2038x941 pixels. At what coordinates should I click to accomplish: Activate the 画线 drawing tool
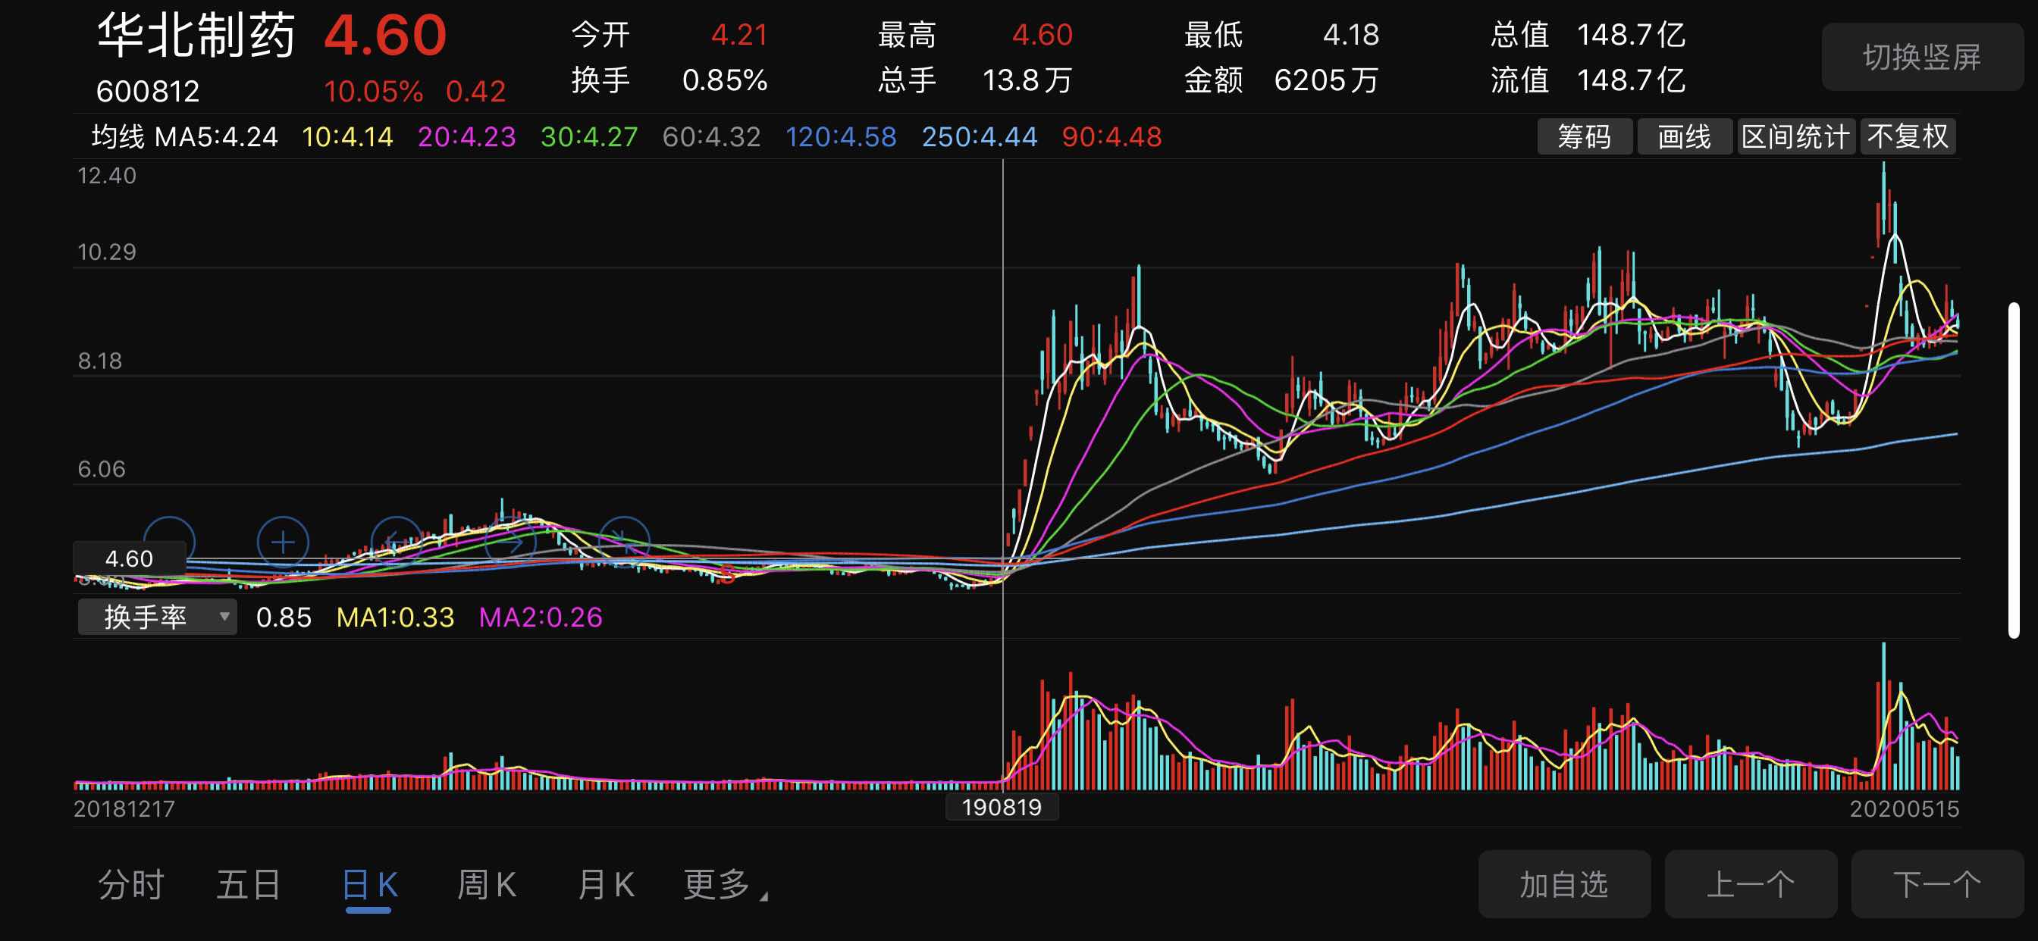tap(1685, 137)
